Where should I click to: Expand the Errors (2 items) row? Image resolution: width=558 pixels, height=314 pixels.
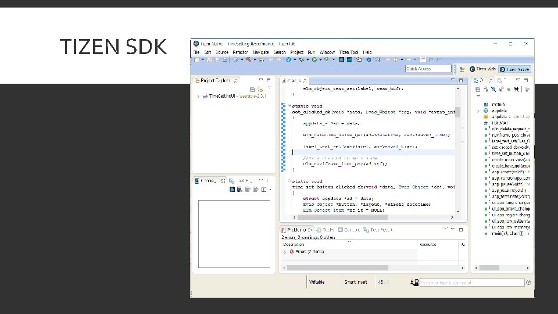pos(285,252)
